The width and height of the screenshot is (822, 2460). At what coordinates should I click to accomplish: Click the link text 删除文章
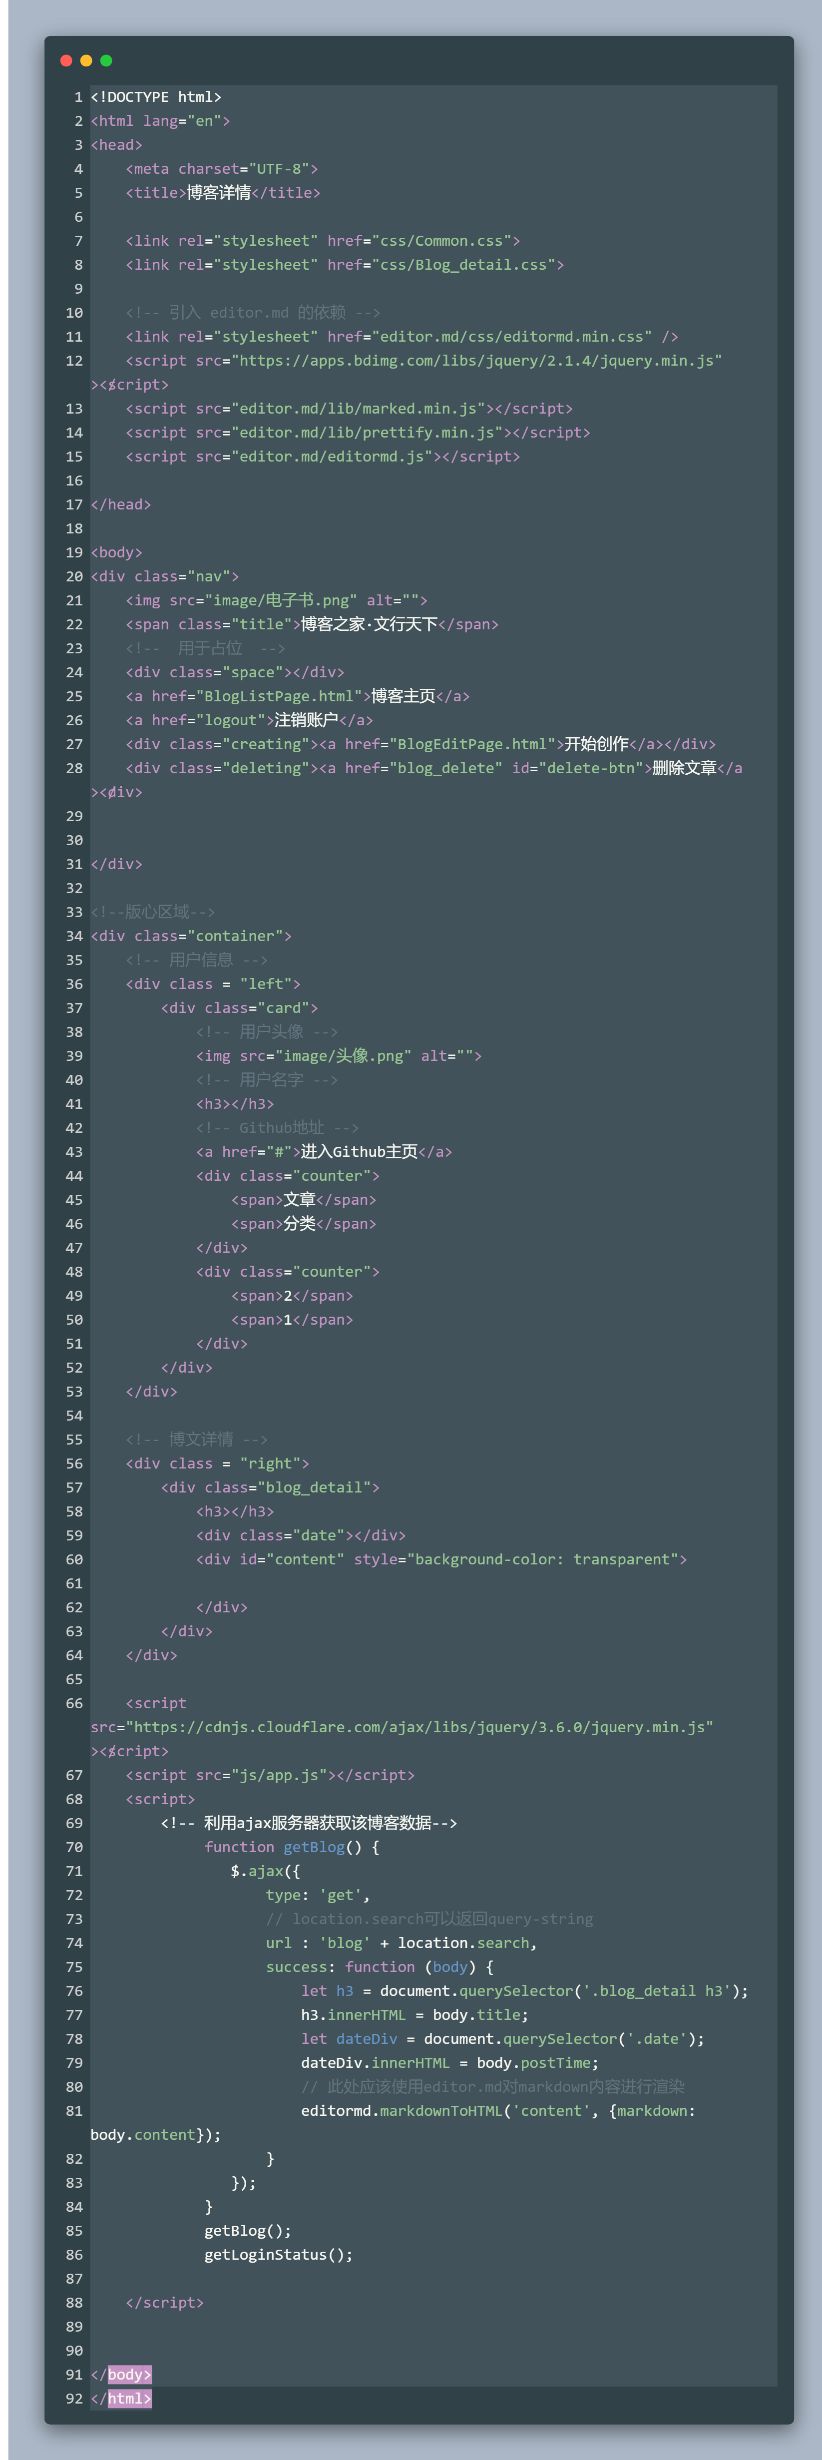tap(684, 768)
